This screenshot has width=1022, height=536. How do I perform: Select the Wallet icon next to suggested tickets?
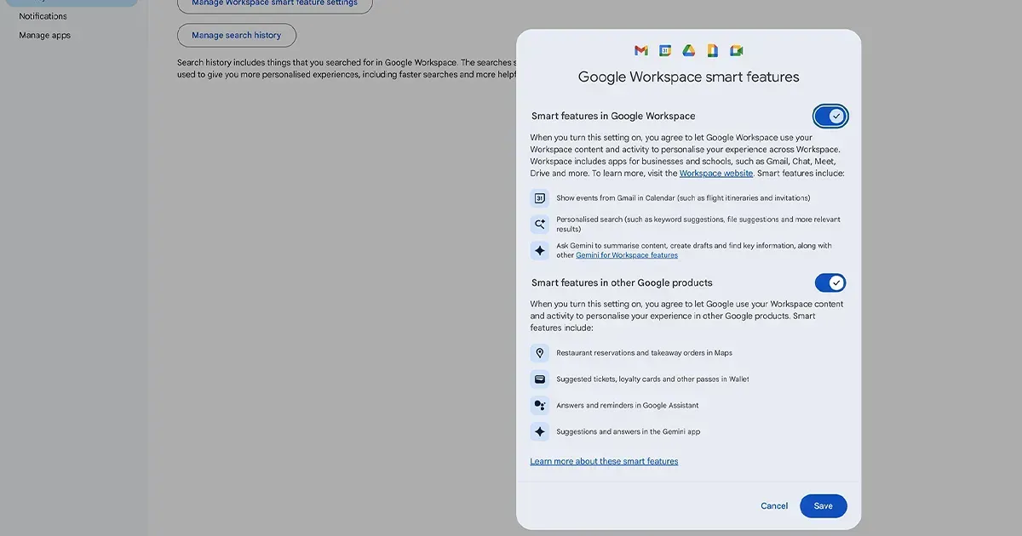539,379
